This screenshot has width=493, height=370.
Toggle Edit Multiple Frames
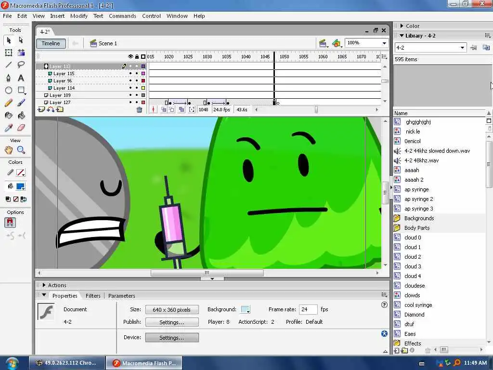tap(182, 110)
